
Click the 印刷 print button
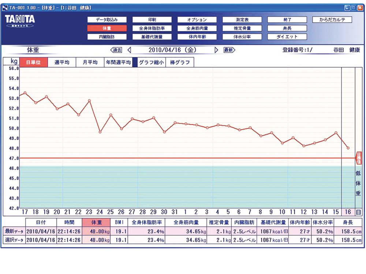click(x=152, y=20)
